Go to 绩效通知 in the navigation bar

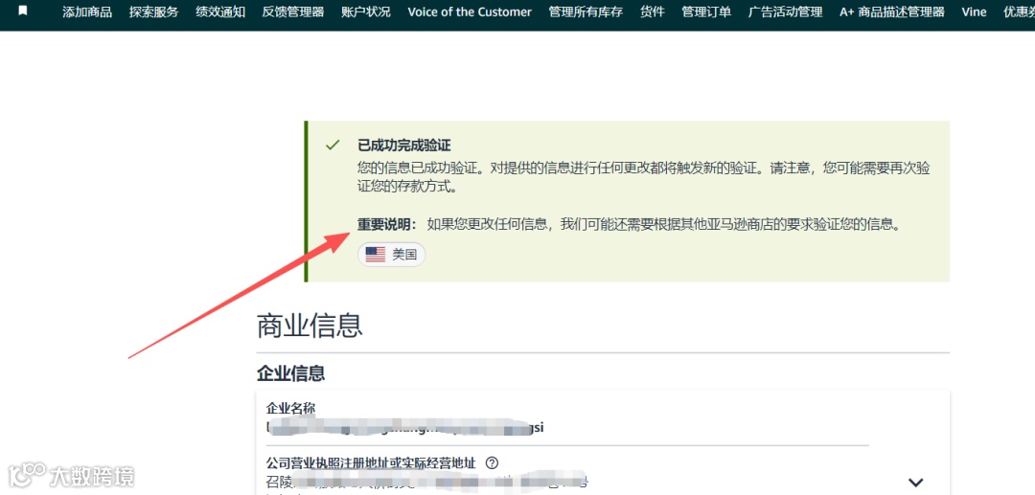(x=220, y=11)
